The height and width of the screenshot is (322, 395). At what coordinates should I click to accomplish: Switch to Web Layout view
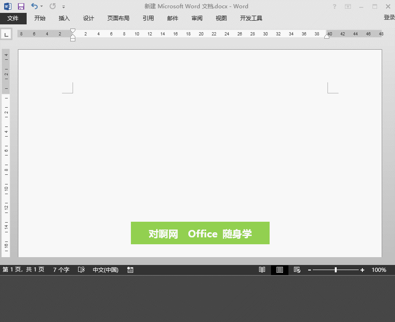tap(297, 270)
